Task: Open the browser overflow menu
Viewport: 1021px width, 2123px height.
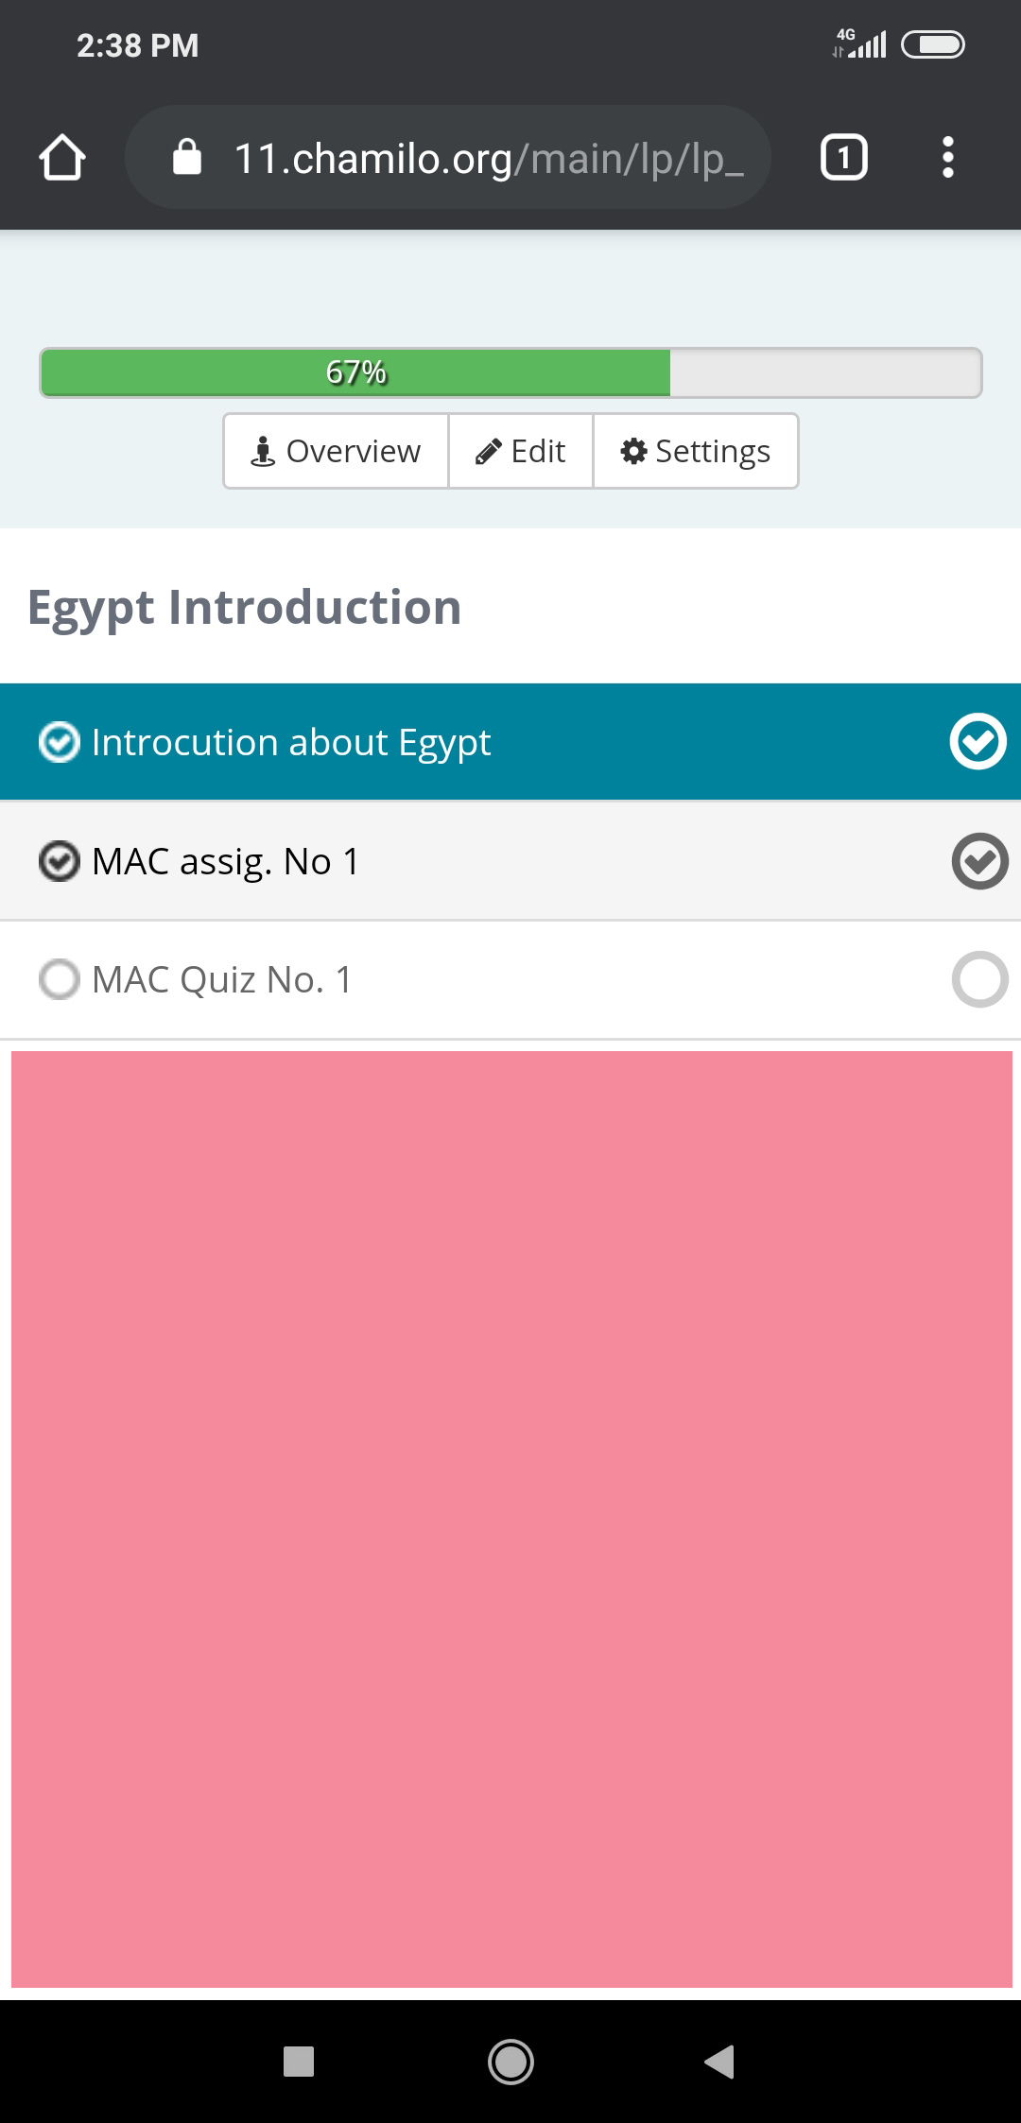Action: (x=948, y=157)
